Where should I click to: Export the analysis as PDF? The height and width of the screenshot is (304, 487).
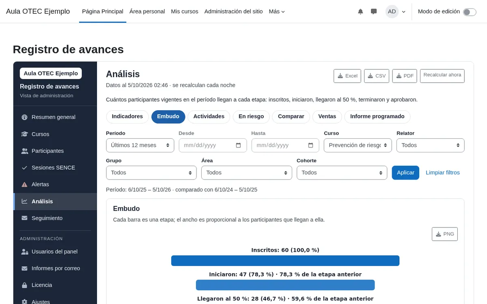pyautogui.click(x=405, y=76)
